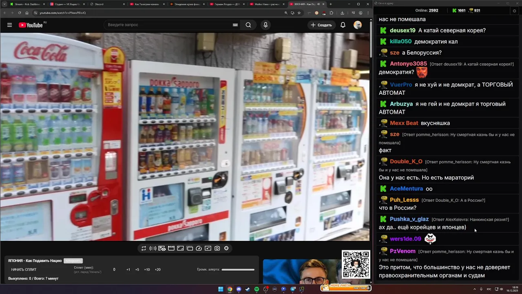
Task: Open Discord from the taskbar
Action: click(239, 289)
